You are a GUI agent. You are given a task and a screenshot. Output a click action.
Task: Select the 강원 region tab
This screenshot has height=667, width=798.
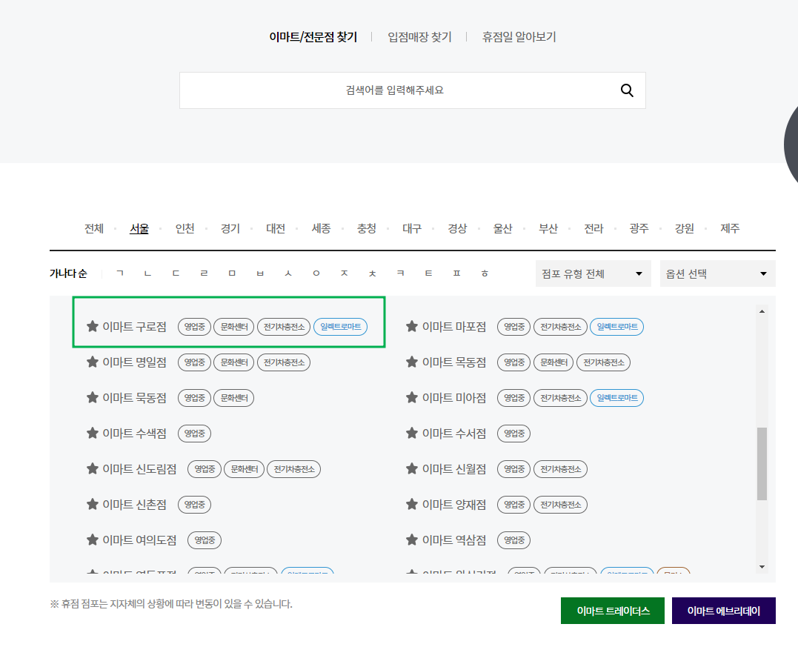684,228
